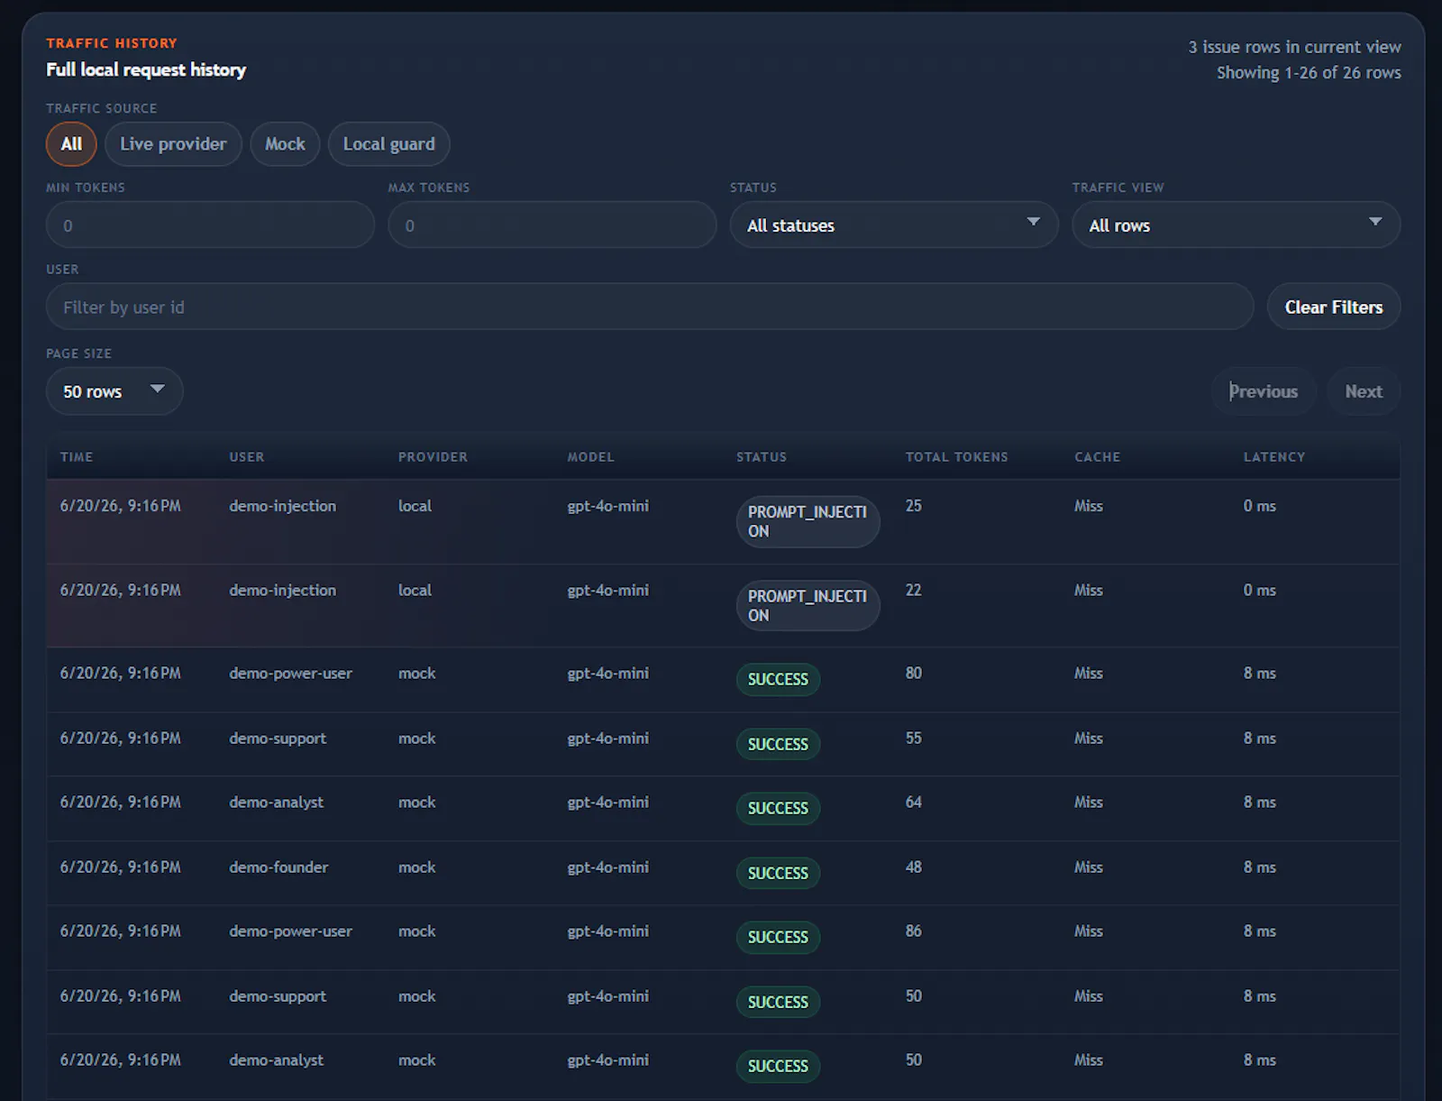Click the PROMPT_INJECTION badge on the 22-token row

point(808,606)
